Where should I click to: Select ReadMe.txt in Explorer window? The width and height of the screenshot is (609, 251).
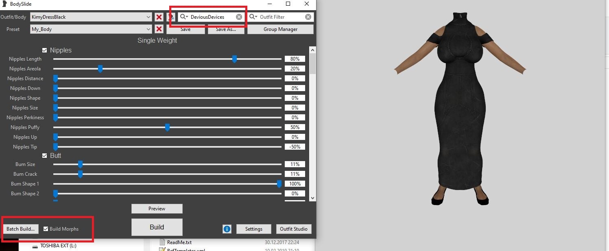click(179, 242)
